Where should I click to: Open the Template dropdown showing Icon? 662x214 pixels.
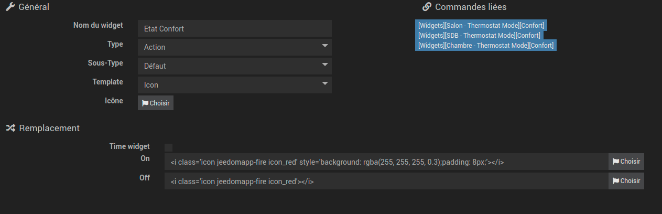click(x=235, y=85)
